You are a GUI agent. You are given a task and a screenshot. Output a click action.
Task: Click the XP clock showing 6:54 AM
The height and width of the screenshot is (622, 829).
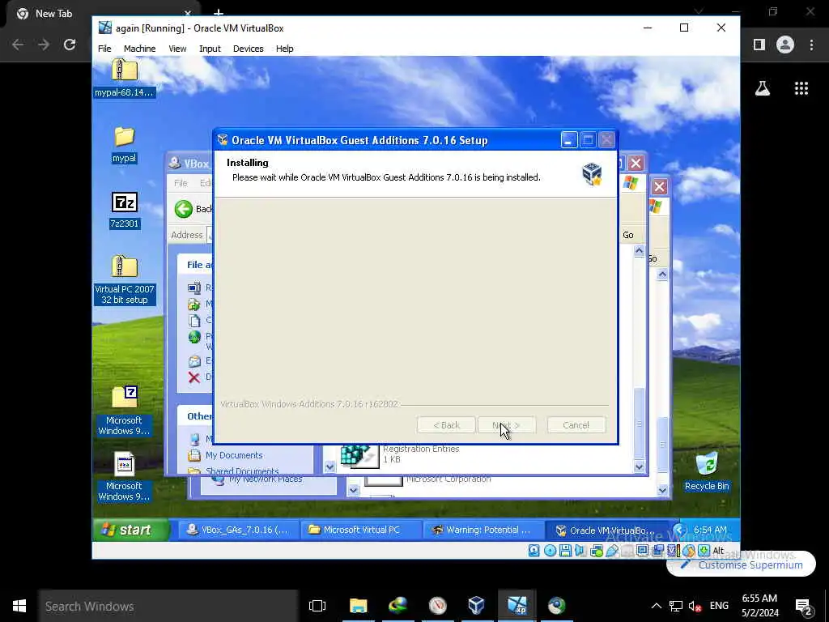710,530
